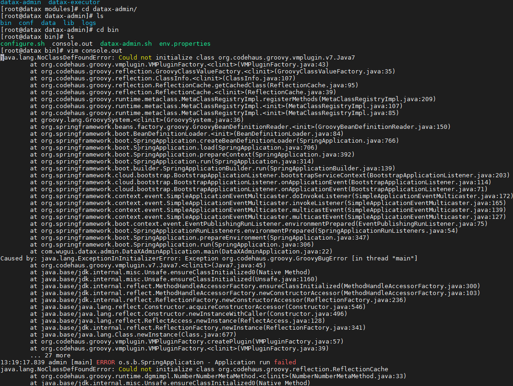
Task: Click the '... 27 more' line
Action: [x=50, y=355]
